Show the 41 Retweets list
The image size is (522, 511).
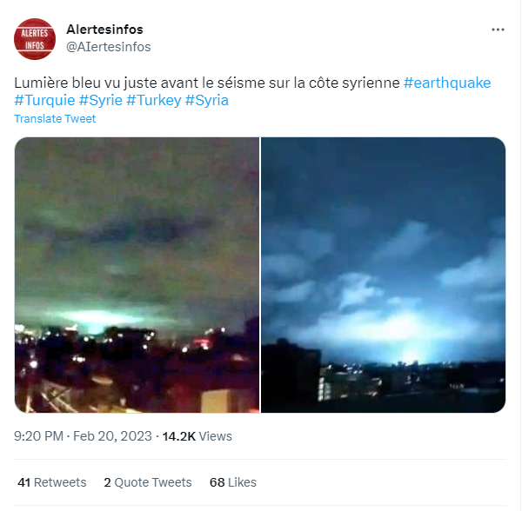51,482
